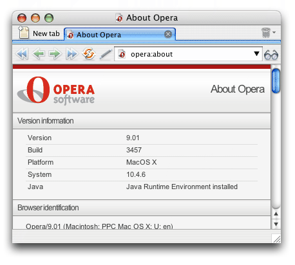Click the window resize grip corner
Screen dimensions: 295x265
click(x=276, y=239)
